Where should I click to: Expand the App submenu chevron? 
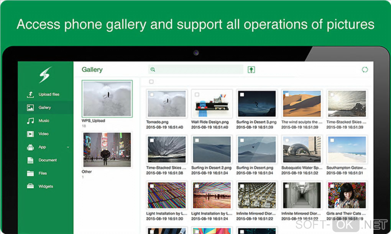point(68,147)
